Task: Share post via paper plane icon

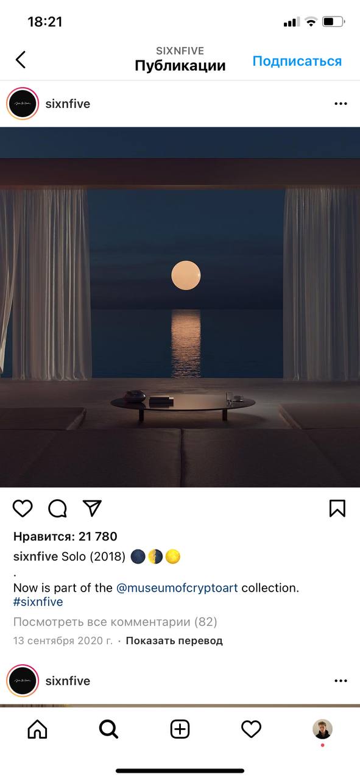Action: tap(92, 508)
